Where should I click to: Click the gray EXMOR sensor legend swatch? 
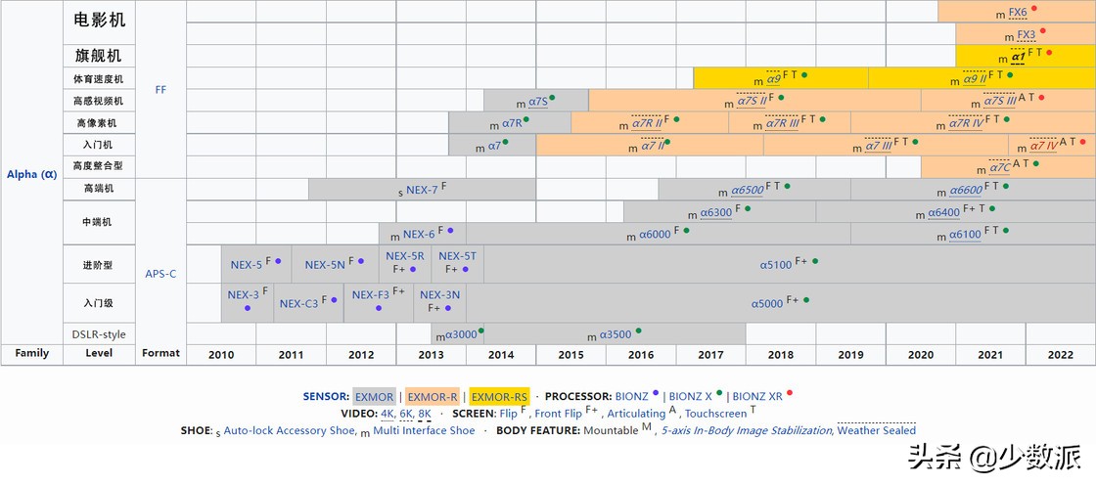click(x=374, y=397)
